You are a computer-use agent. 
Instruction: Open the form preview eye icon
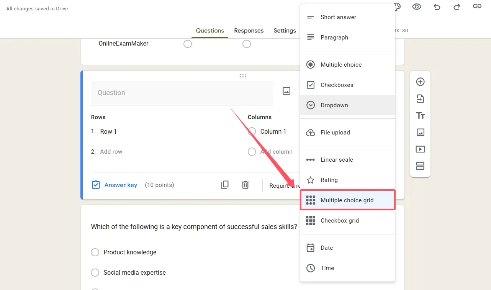point(417,7)
